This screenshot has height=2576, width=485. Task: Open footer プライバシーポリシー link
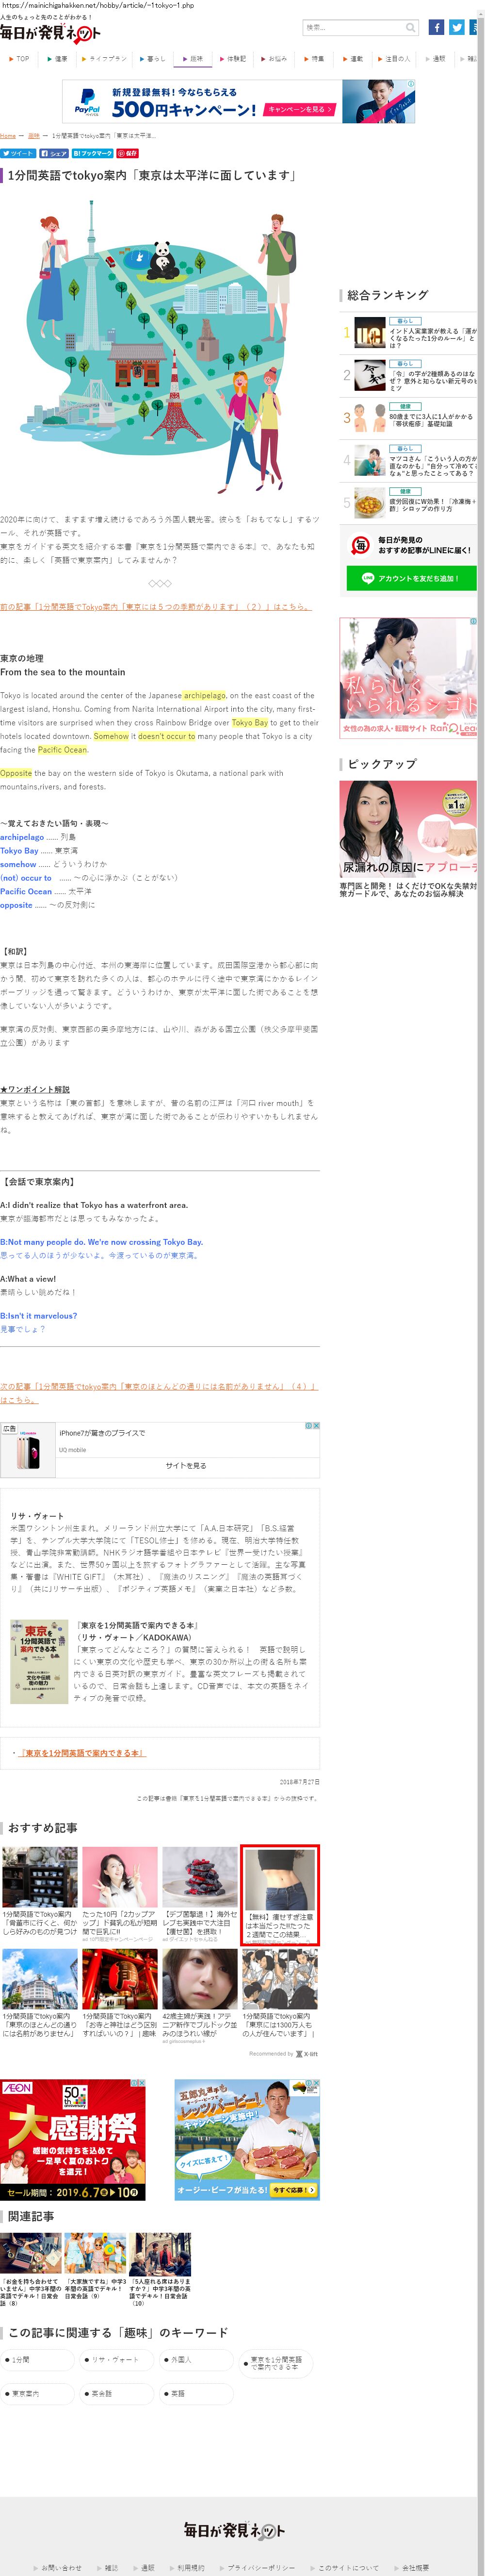coord(258,2568)
